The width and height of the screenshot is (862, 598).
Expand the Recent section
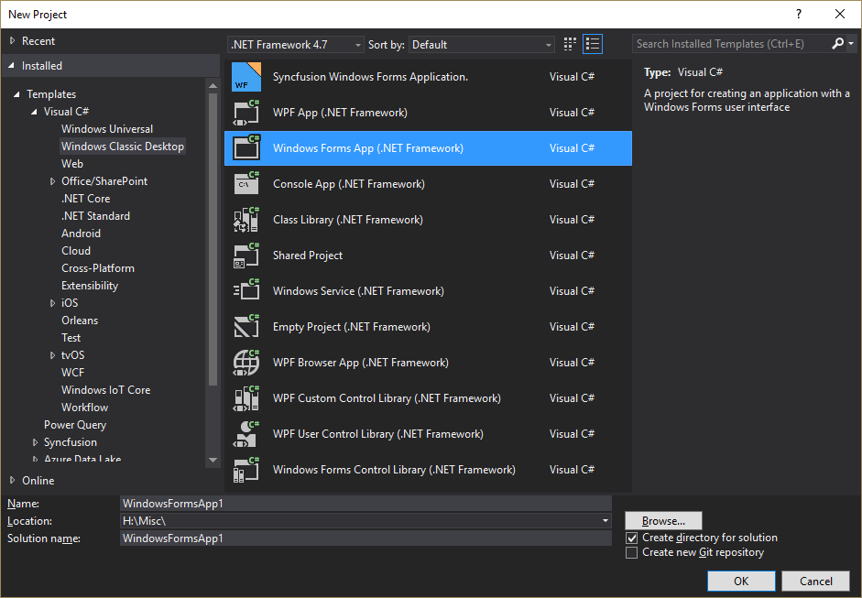pos(12,40)
